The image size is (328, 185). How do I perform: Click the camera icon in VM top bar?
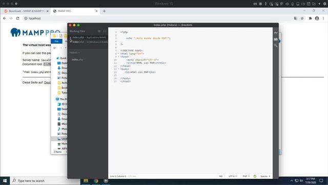(303, 4)
